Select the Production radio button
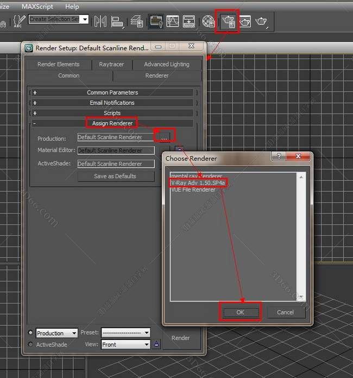The image size is (353, 378). click(x=30, y=333)
